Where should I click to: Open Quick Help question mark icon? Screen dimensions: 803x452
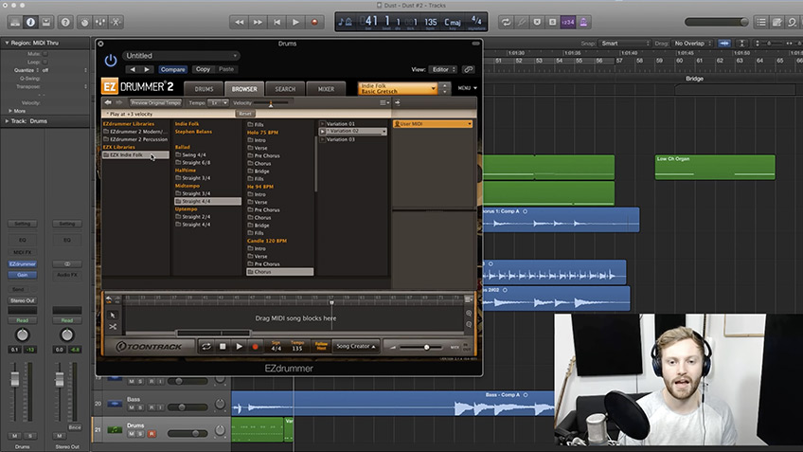(x=65, y=22)
